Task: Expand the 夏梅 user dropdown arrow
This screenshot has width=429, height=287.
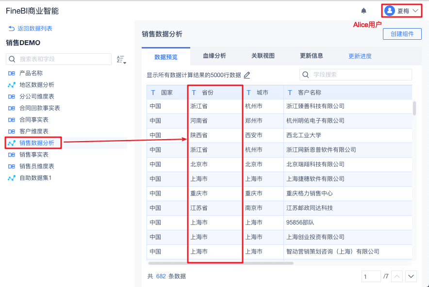Action: coord(415,11)
